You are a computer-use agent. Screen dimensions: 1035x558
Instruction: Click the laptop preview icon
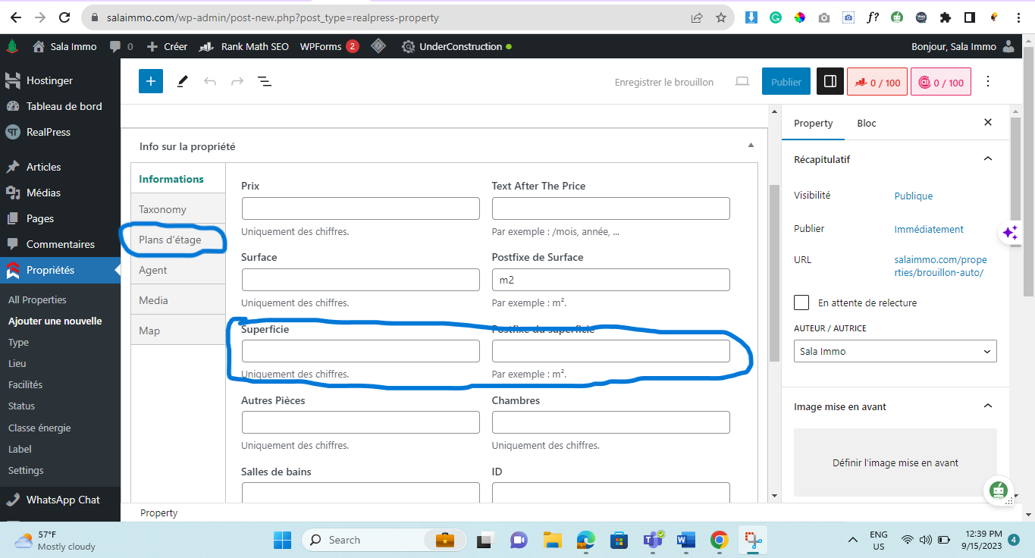(742, 81)
